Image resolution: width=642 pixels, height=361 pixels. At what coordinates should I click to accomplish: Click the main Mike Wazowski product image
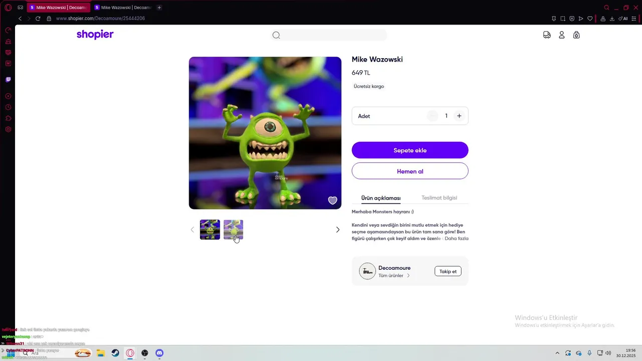pos(265,133)
